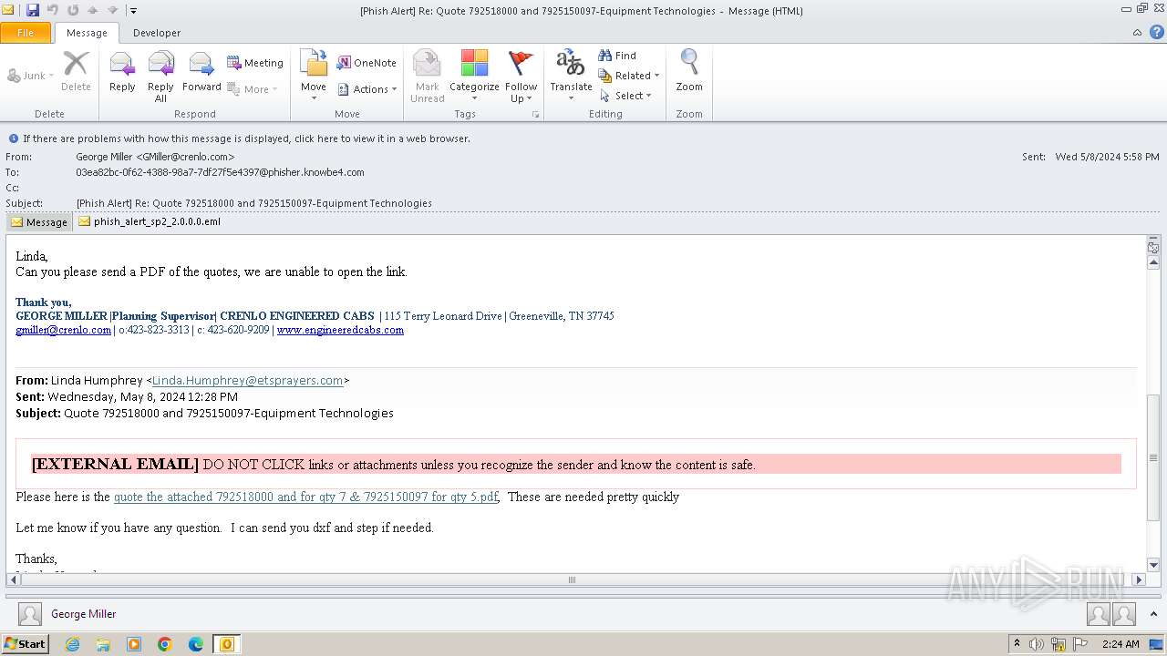Click the Zoom magnifier icon
This screenshot has width=1167, height=656.
tap(689, 73)
